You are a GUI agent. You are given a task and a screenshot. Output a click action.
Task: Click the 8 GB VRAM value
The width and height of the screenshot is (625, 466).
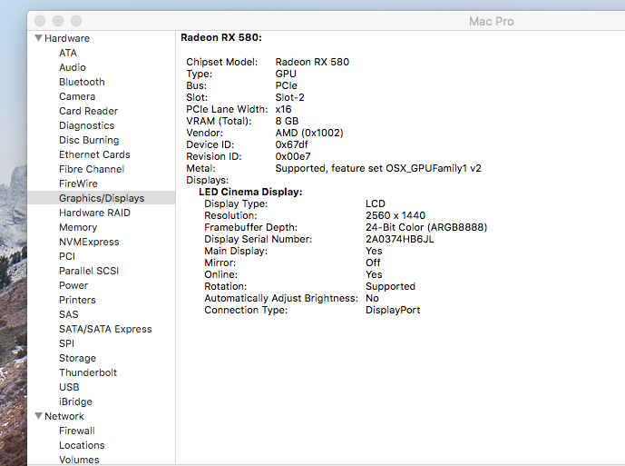point(287,121)
